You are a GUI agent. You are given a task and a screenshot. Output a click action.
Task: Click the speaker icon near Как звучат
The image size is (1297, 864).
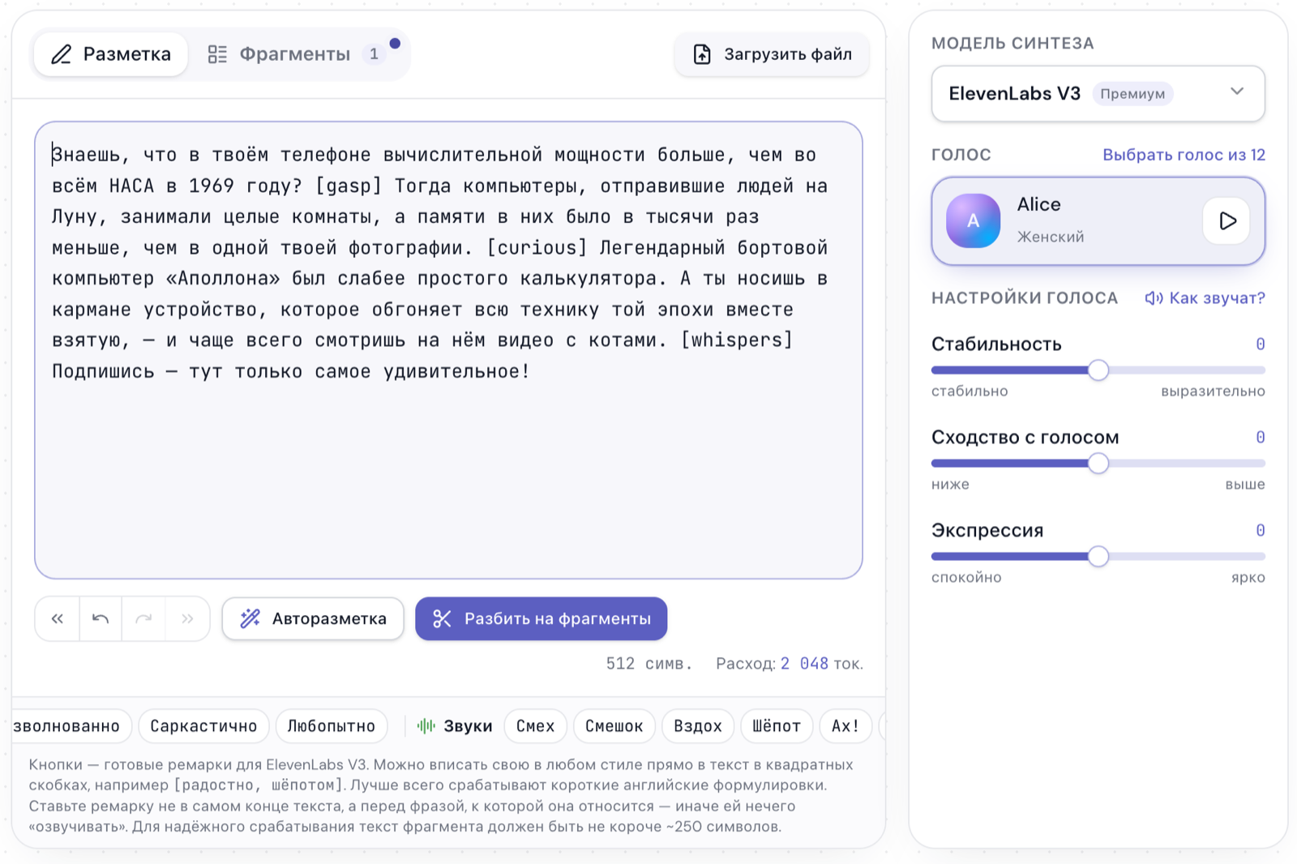(1154, 298)
